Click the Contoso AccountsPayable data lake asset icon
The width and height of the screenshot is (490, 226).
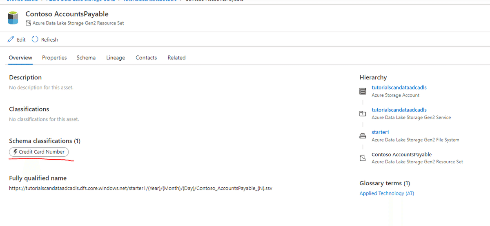(x=13, y=18)
